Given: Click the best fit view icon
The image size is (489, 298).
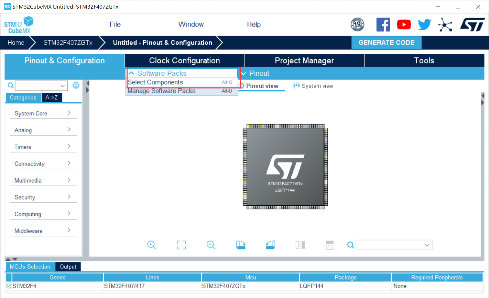Looking at the screenshot, I should coord(181,245).
